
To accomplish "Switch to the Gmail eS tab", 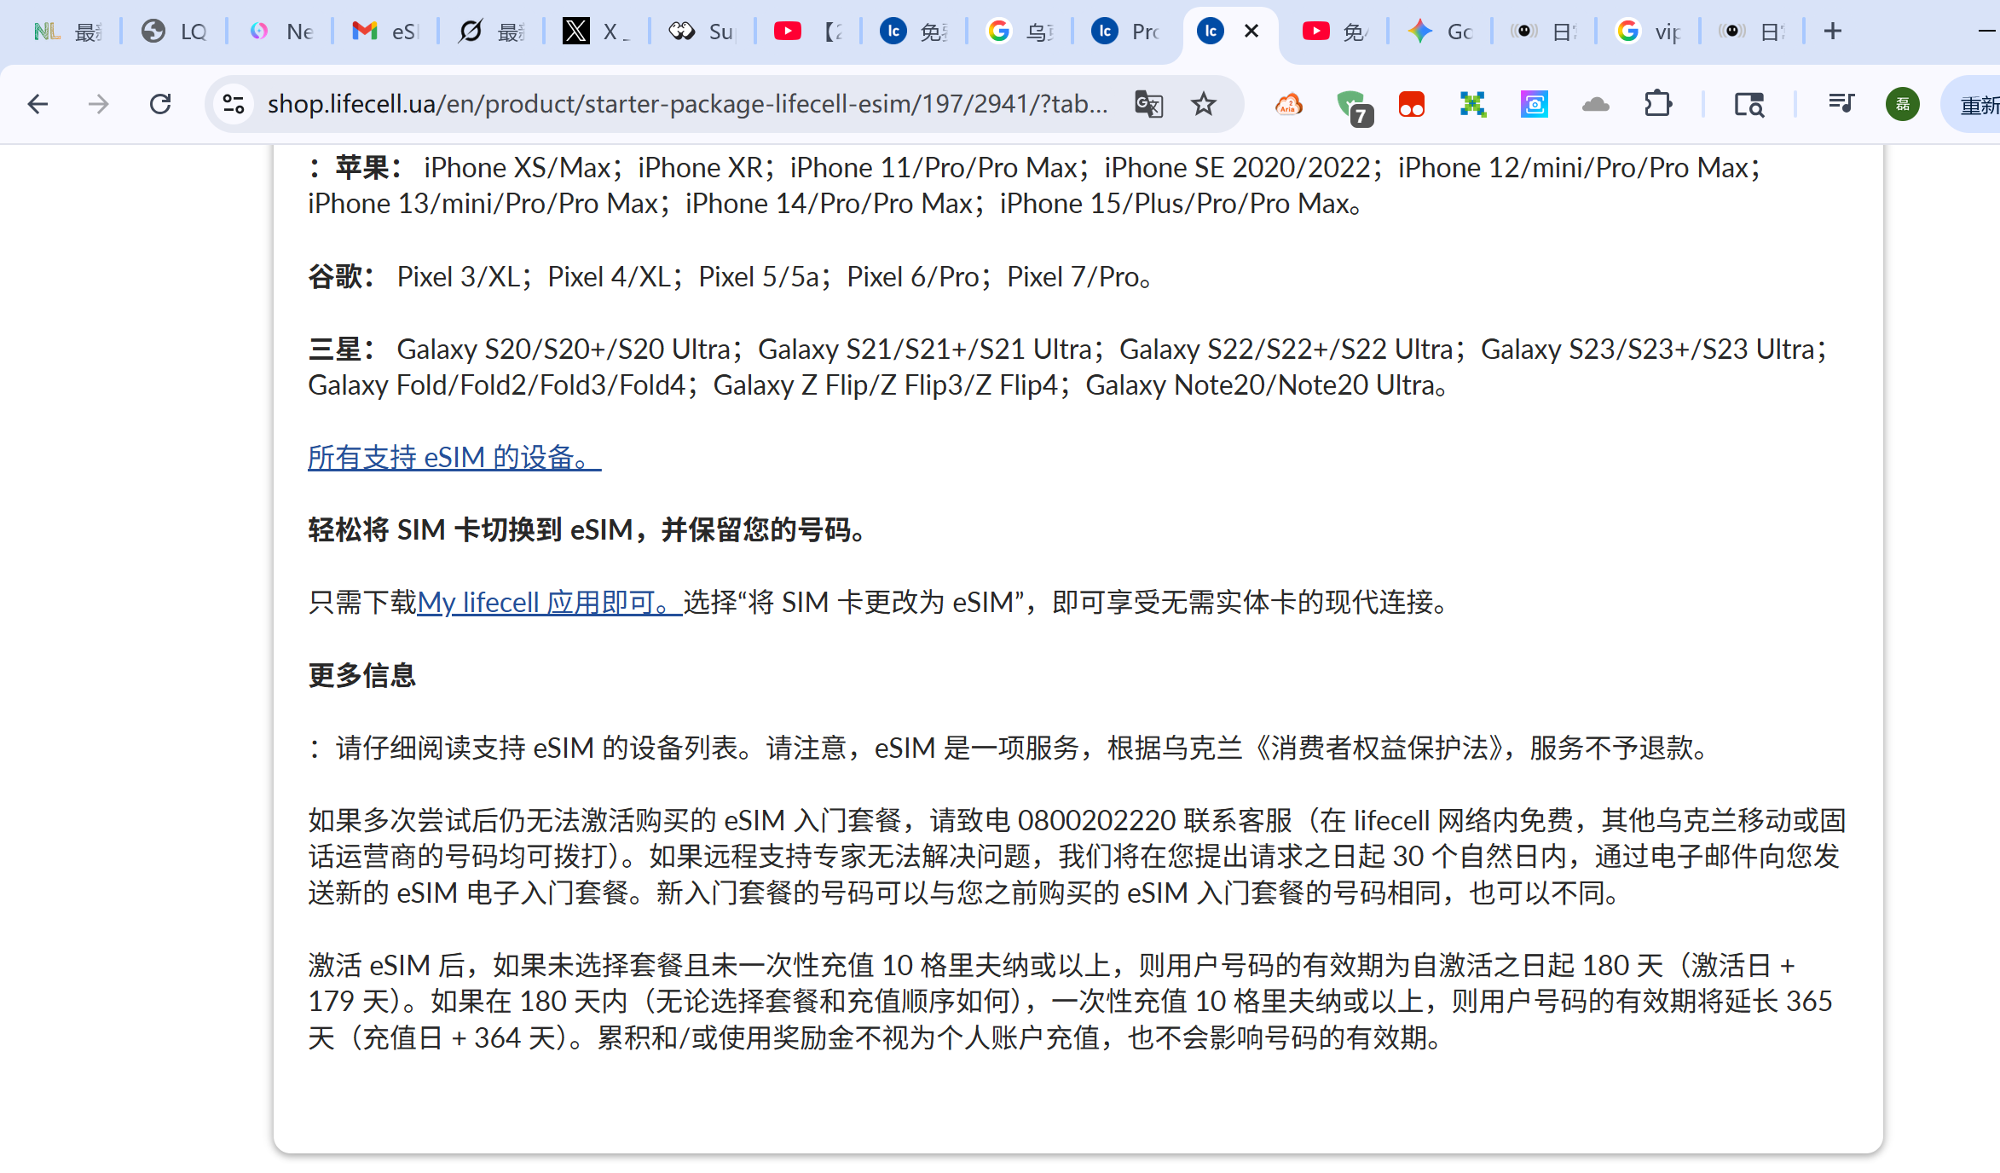I will click(384, 32).
